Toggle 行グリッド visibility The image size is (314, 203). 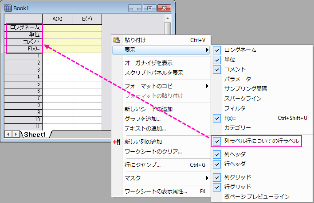pos(262,187)
